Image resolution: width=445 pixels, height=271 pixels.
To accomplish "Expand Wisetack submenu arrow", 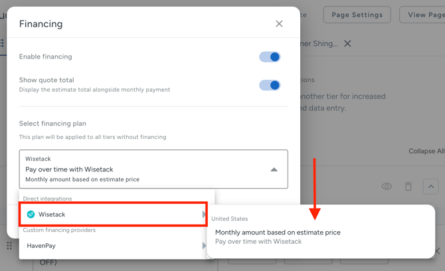I will pos(204,215).
